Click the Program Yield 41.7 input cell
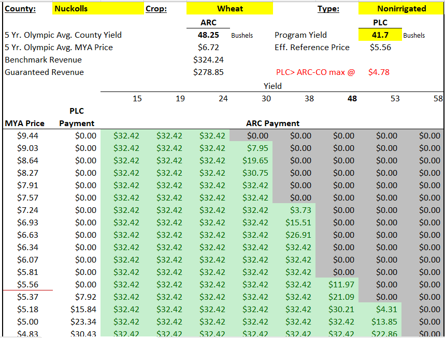Screen dimensions: 445x338 pyautogui.click(x=380, y=35)
